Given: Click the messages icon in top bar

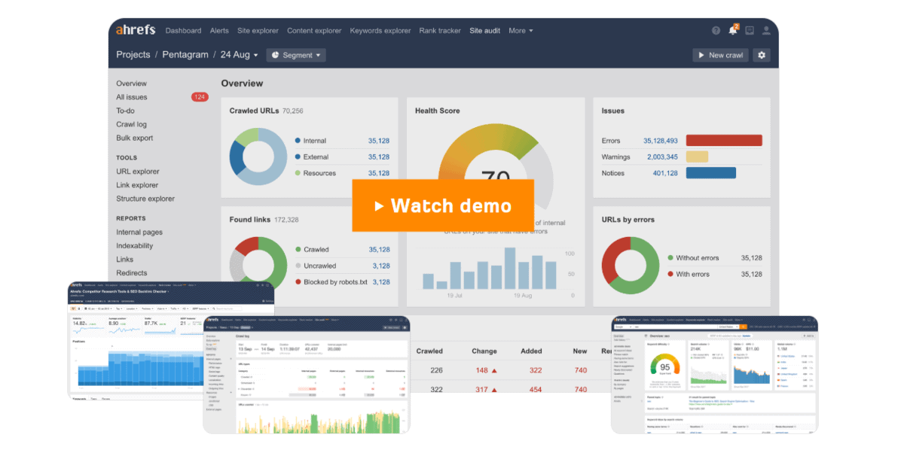Looking at the screenshot, I should pyautogui.click(x=750, y=31).
